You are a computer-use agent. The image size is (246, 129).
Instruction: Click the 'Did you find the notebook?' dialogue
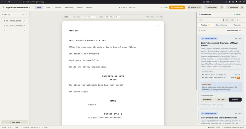pyautogui.click(x=105, y=117)
